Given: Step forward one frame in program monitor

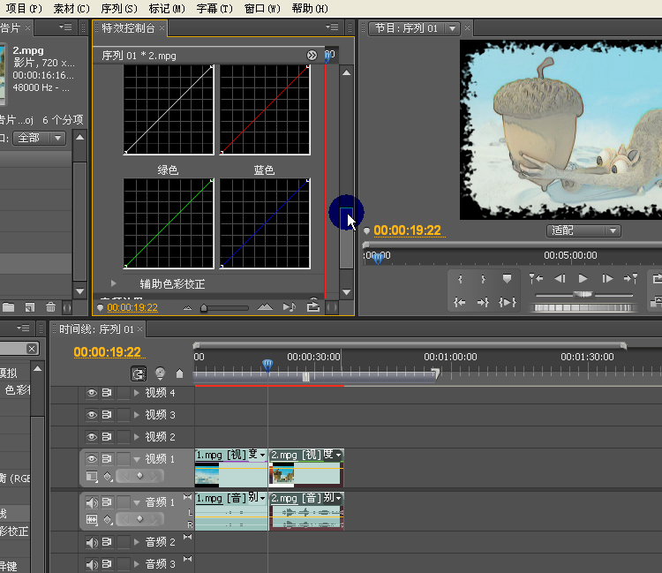Looking at the screenshot, I should click(606, 279).
